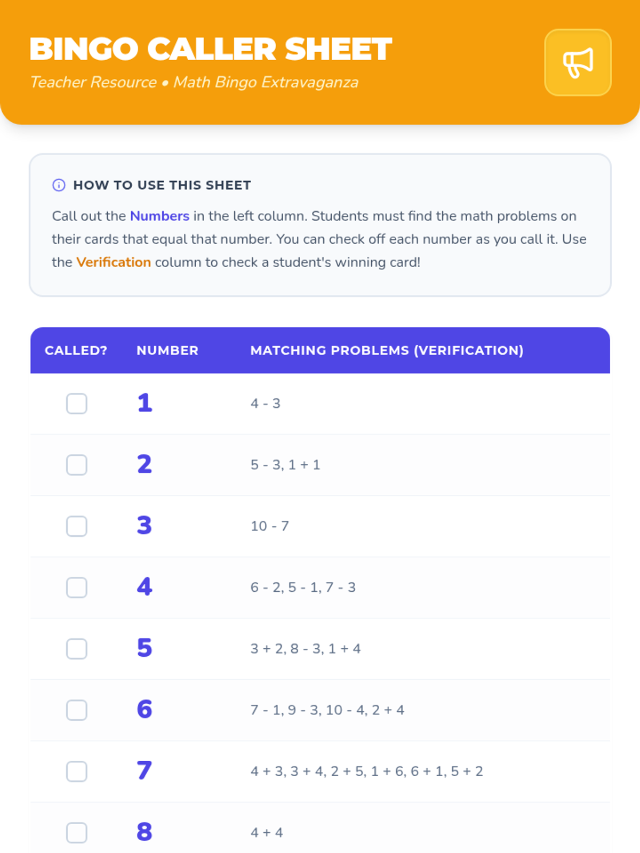Click the '4 - 3' verification problem
This screenshot has width=640, height=853.
pos(266,404)
